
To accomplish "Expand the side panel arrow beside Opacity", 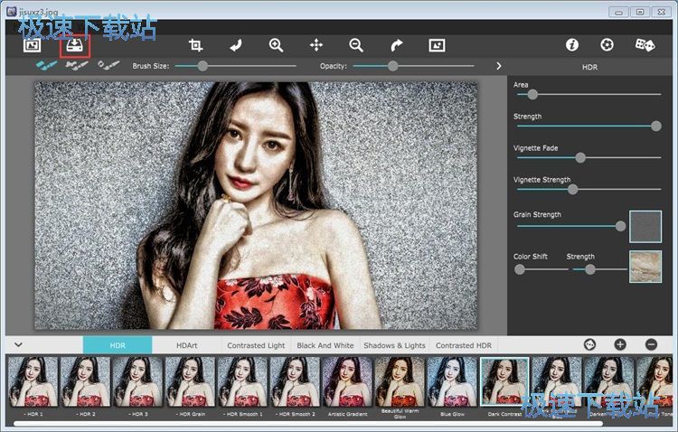I will (x=498, y=66).
